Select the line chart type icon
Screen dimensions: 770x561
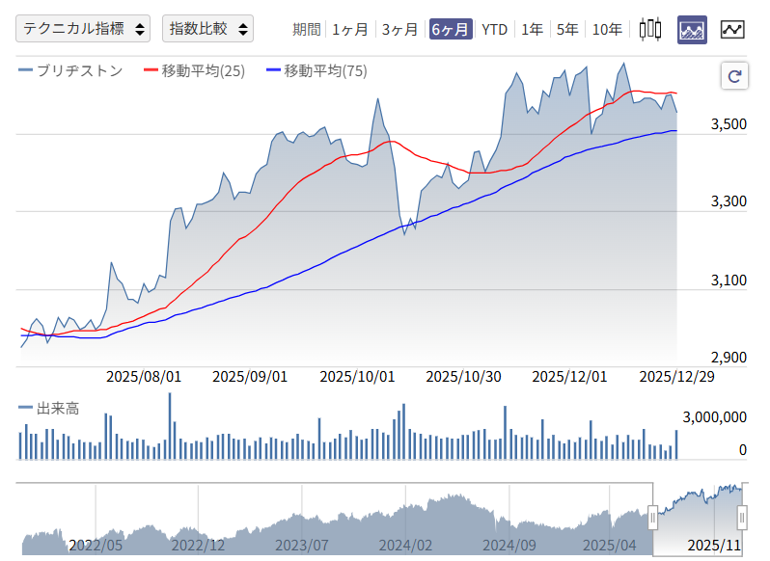(732, 30)
